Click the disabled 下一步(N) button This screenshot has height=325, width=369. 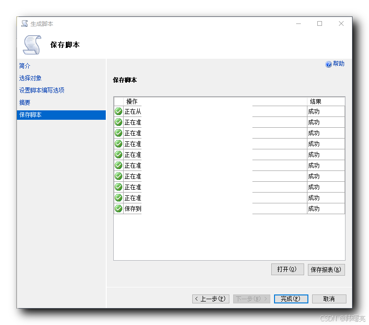251,299
